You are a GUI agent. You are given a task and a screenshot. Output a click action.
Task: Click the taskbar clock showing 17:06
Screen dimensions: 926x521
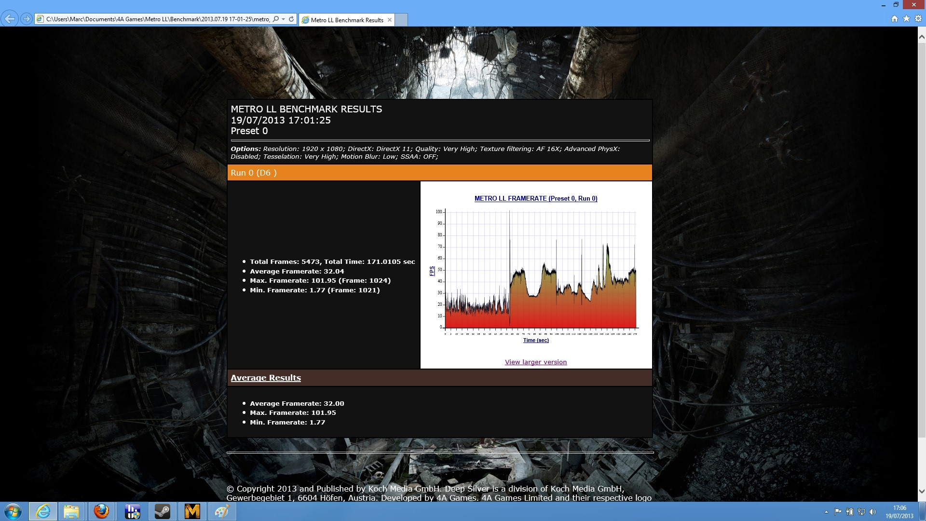tap(899, 512)
